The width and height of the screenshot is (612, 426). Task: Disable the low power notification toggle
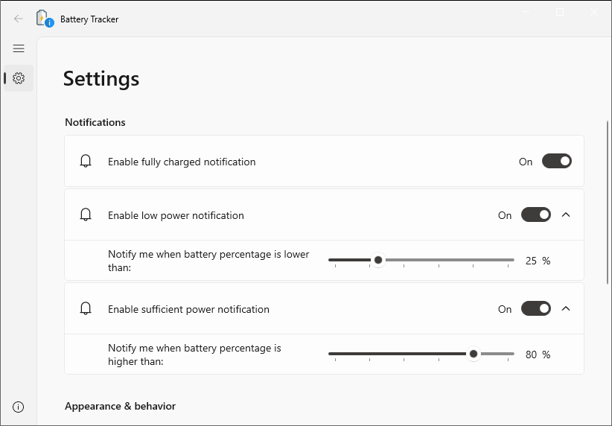[536, 214]
